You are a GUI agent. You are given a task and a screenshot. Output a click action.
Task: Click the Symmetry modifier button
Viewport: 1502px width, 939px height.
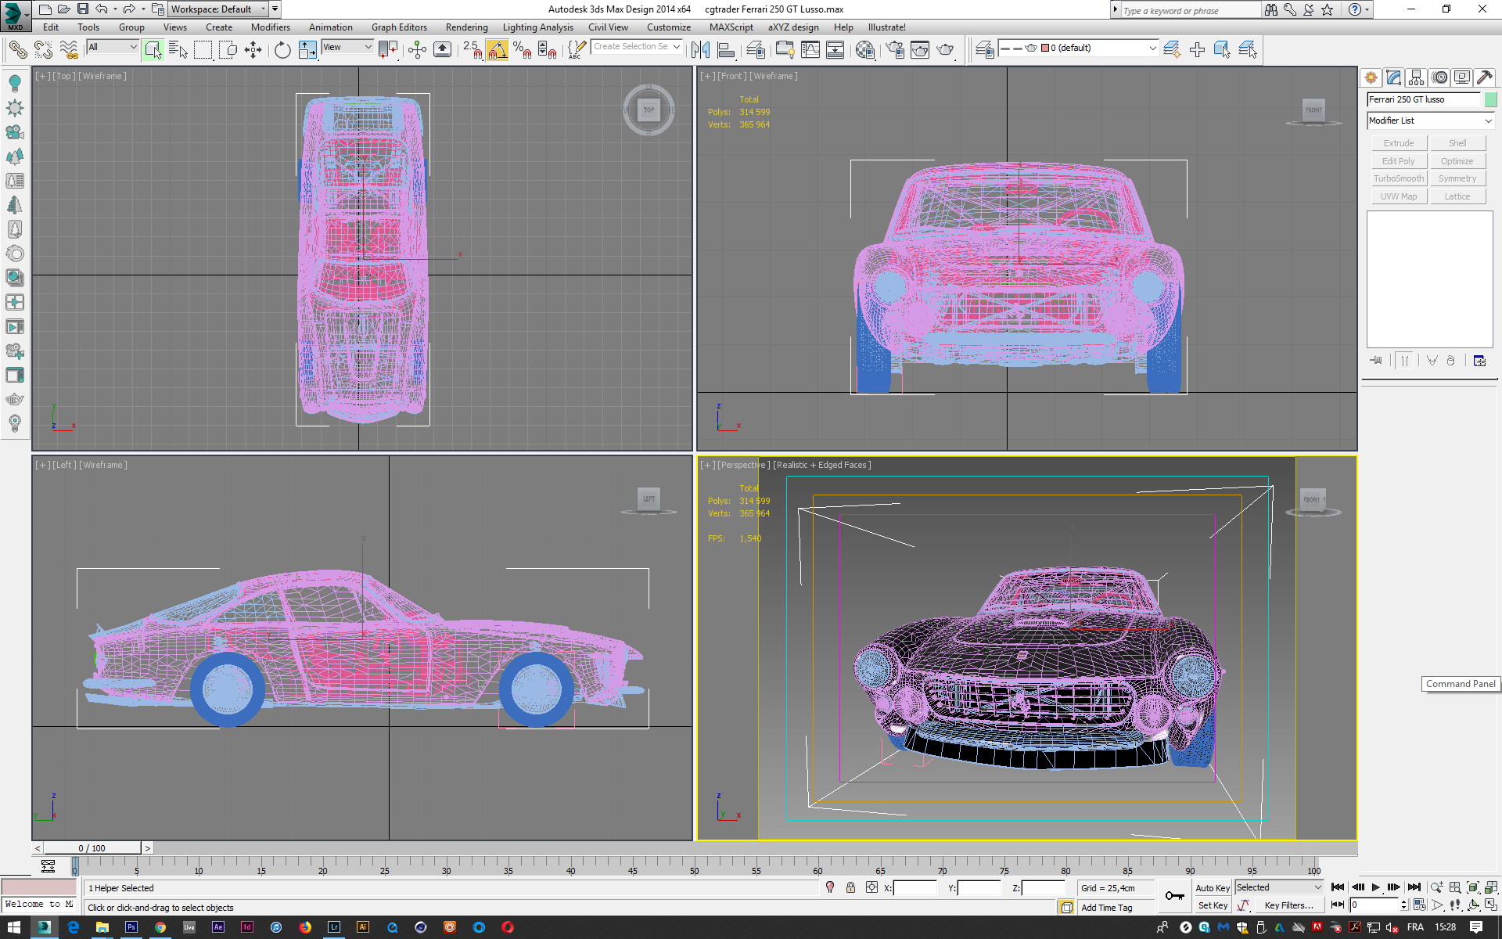pyautogui.click(x=1457, y=178)
